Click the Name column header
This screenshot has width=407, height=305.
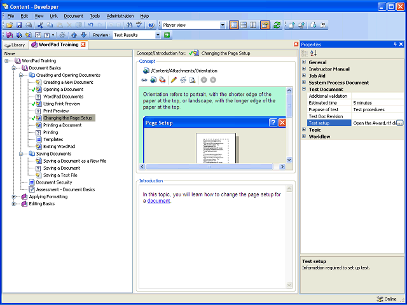point(67,53)
